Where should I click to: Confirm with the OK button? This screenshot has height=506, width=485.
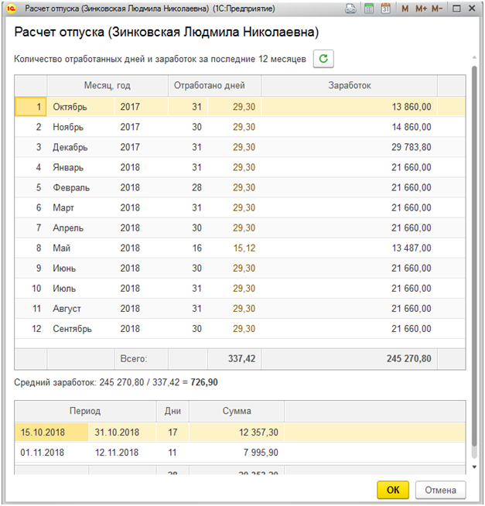393,490
